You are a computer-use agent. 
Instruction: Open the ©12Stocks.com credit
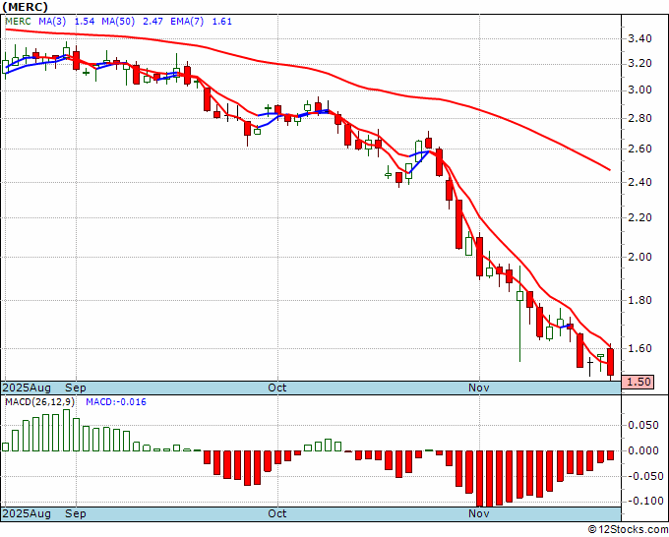(x=628, y=530)
